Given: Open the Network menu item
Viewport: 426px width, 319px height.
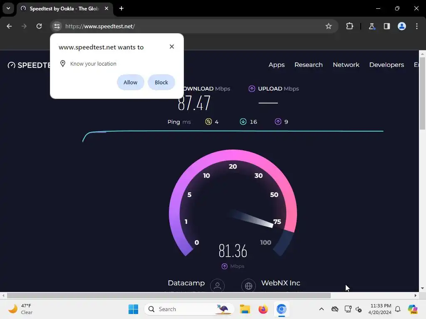Looking at the screenshot, I should 346,65.
